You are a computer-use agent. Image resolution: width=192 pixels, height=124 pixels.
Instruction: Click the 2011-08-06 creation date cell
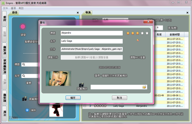click(x=175, y=95)
